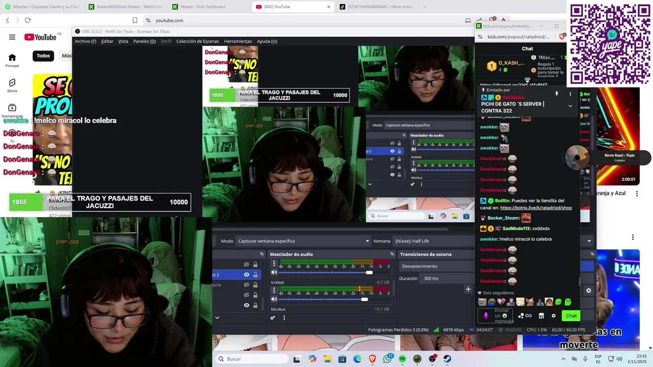653x367 pixels.
Task: Click the emoji picker in message box
Action: tap(505, 316)
